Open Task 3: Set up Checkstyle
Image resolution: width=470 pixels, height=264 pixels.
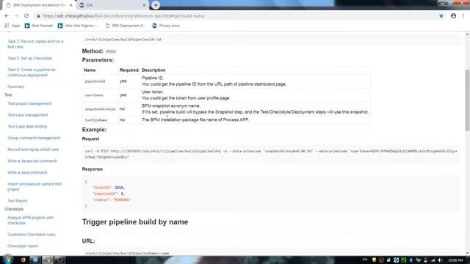[29, 58]
